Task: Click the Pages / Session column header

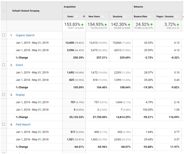Action: 165,16
